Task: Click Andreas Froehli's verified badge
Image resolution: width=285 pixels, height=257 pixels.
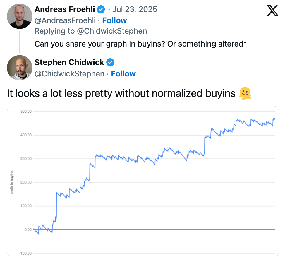Action: point(101,9)
